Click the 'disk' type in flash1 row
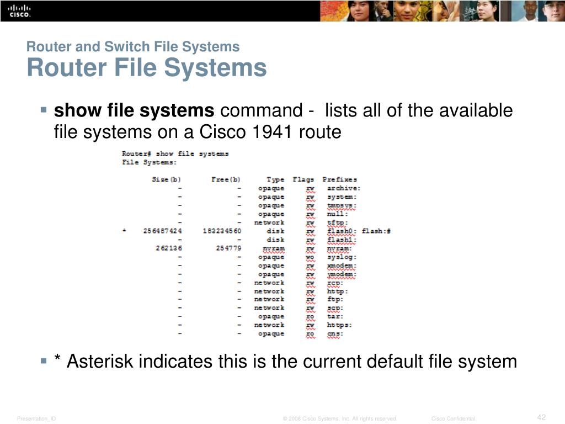 (x=275, y=240)
